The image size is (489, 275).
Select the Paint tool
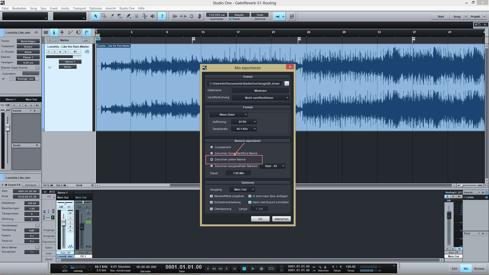pos(128,16)
